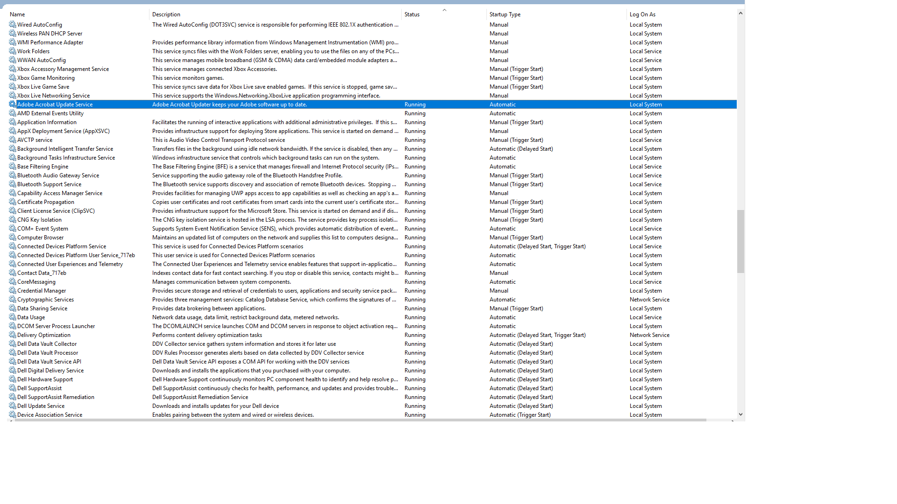Click gear icon next to CoreMessaging
897x504 pixels.
(12, 282)
